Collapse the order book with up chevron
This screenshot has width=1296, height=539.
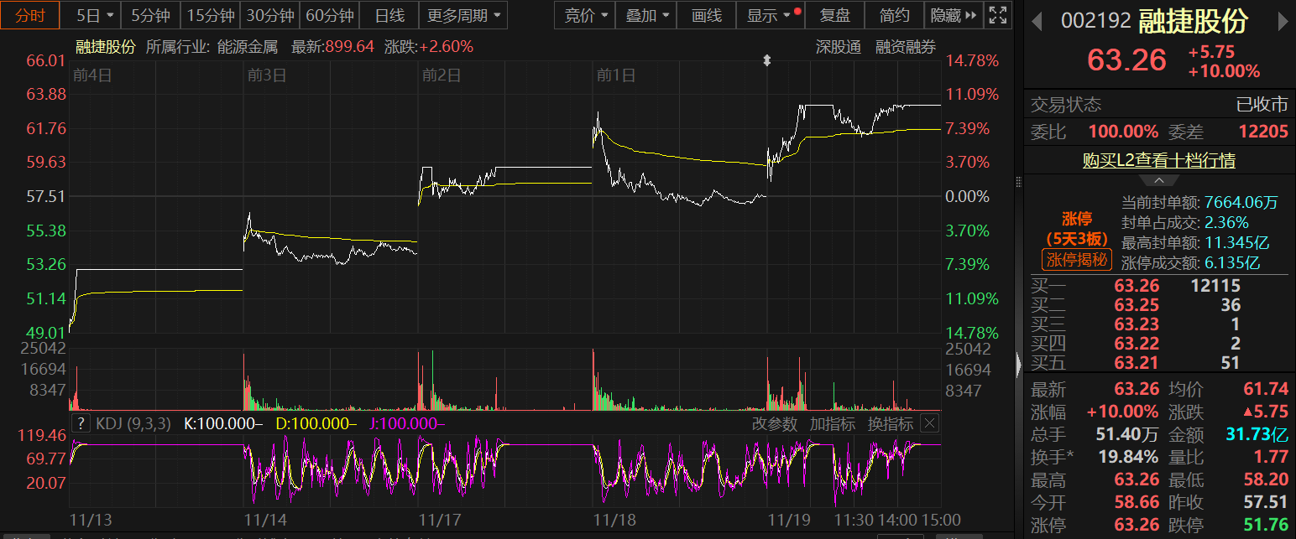(x=1158, y=180)
